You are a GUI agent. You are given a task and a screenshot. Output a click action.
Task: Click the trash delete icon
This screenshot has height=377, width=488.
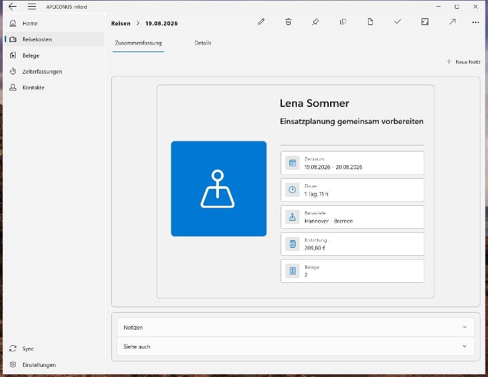click(x=288, y=22)
